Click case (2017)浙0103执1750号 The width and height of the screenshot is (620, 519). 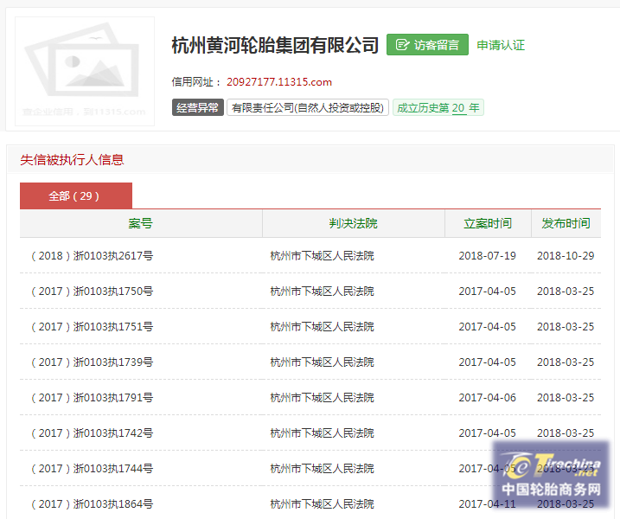tap(92, 292)
